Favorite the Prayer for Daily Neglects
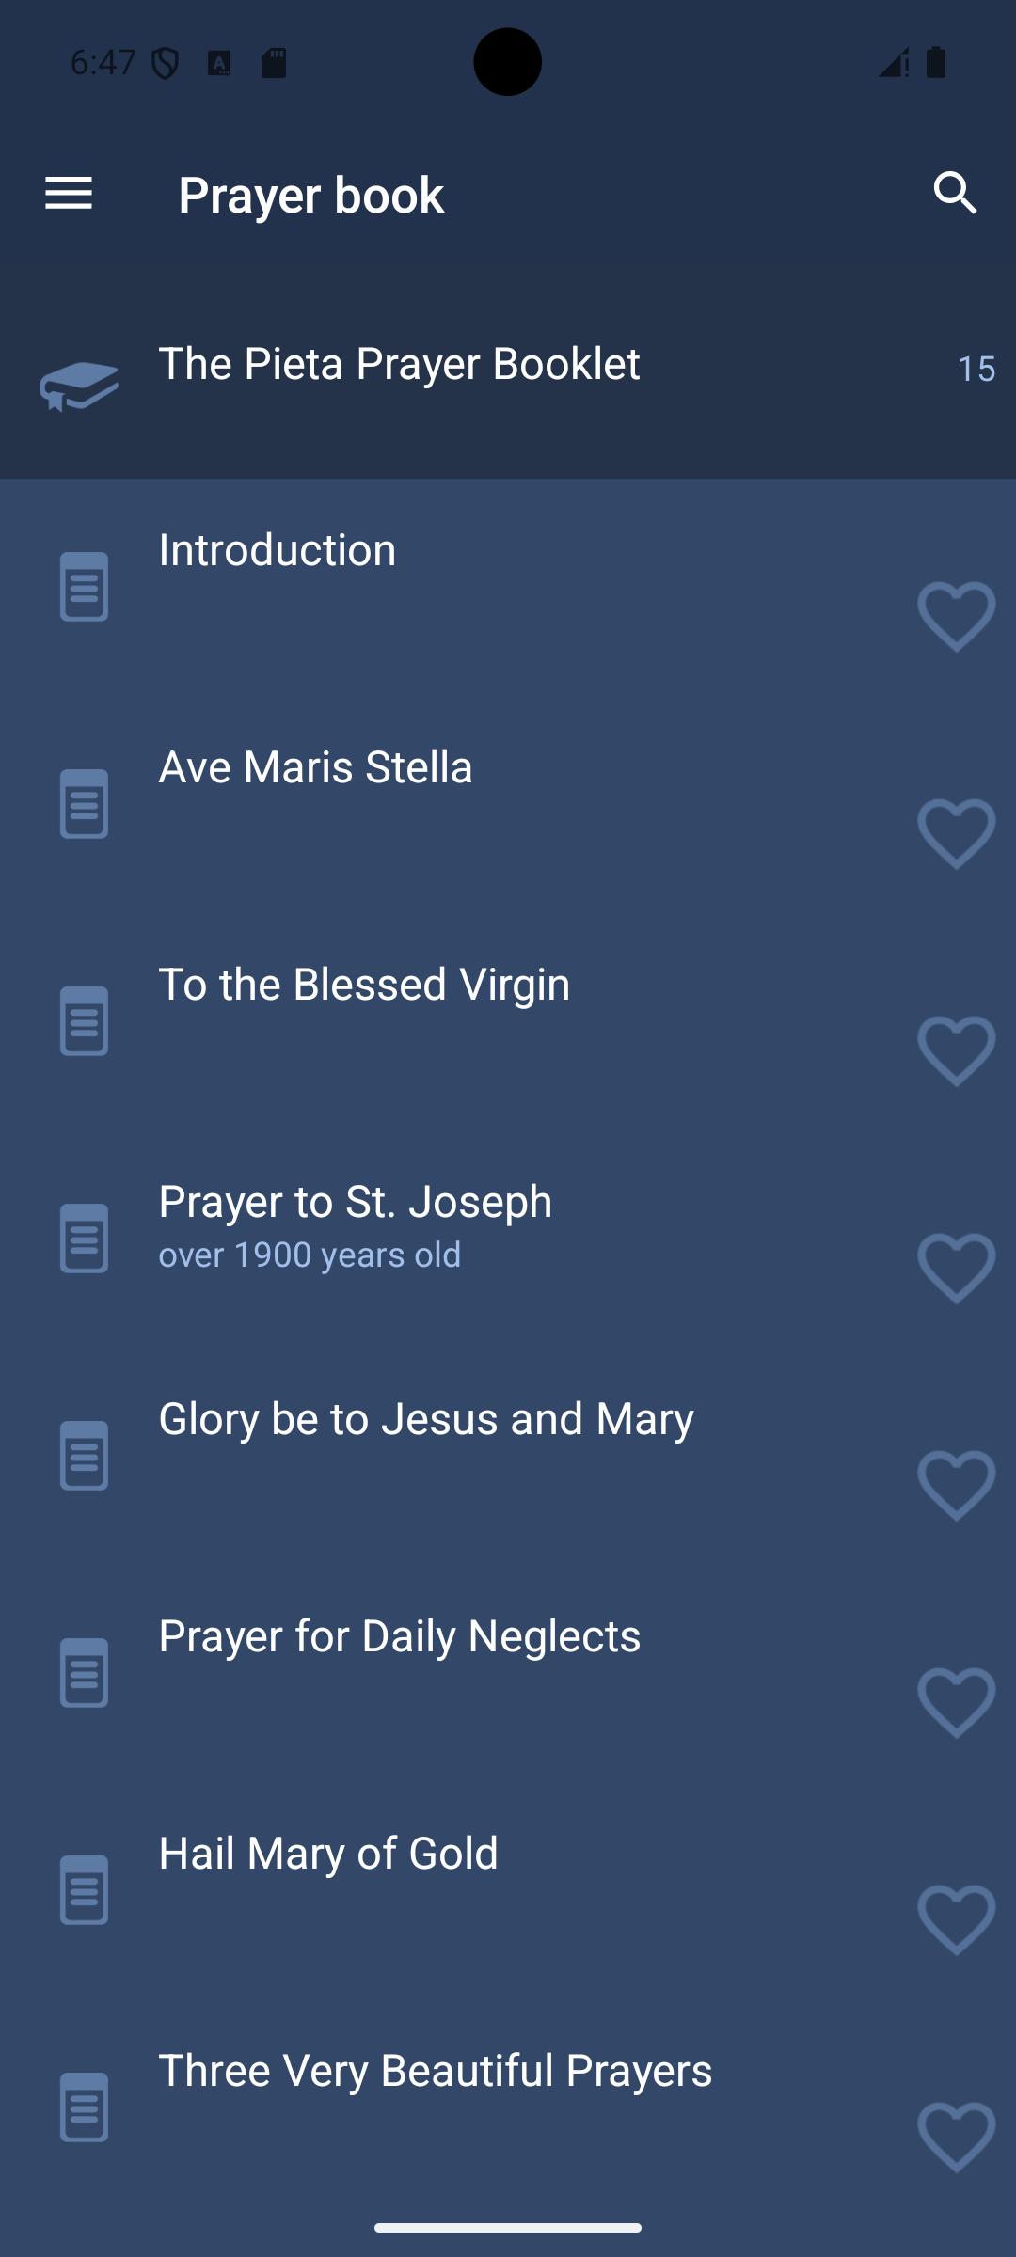 pyautogui.click(x=956, y=1703)
